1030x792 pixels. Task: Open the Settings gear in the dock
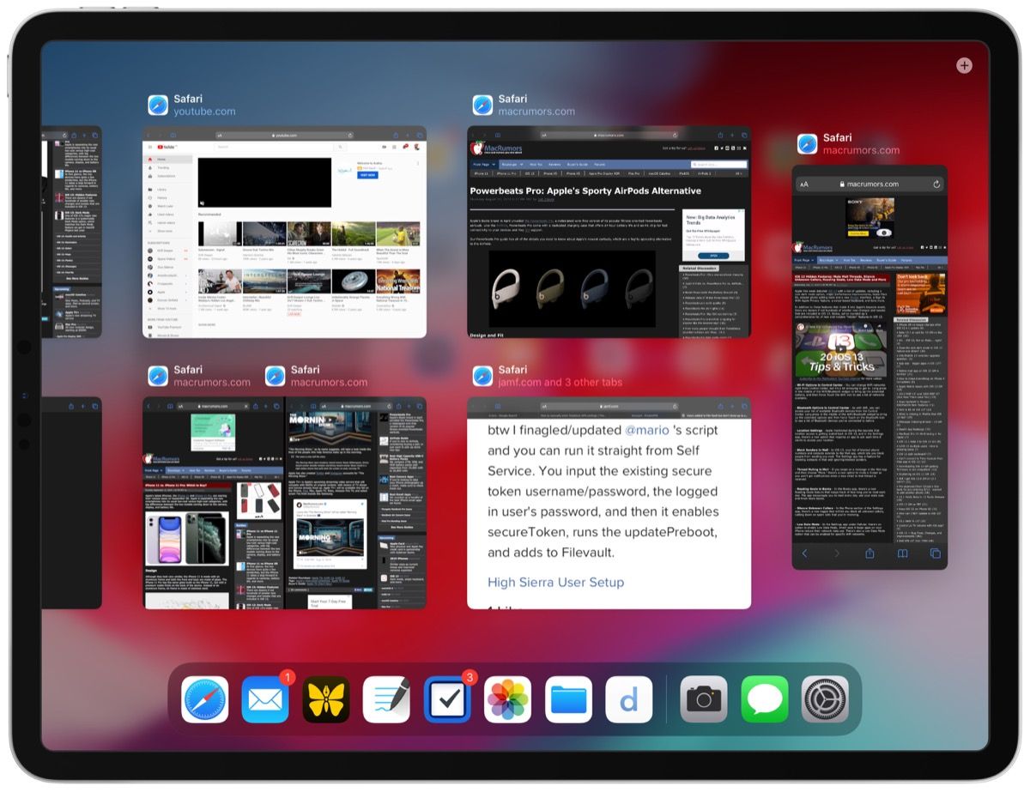[x=825, y=699]
